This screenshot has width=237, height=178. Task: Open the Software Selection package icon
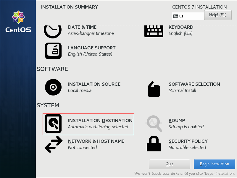154,89
